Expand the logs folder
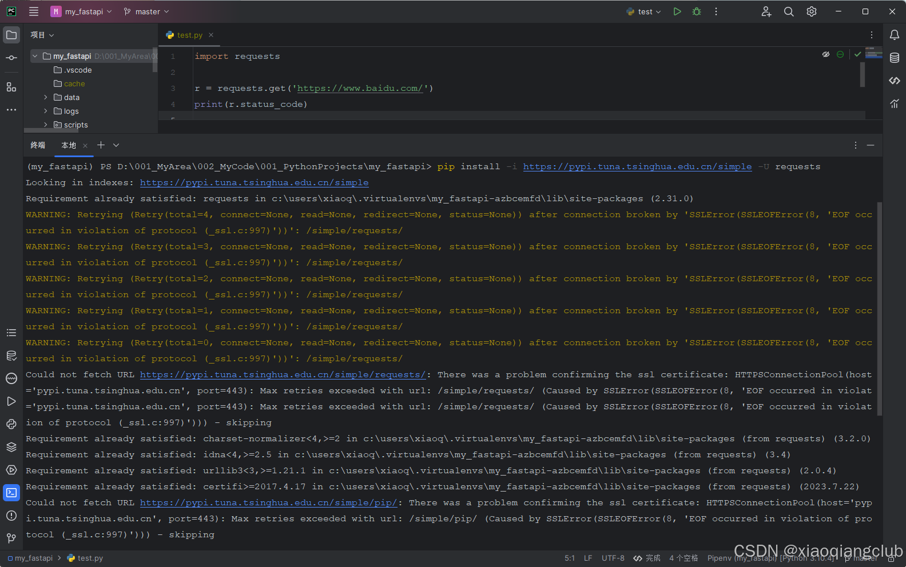Screen dimensions: 906x567 (46, 111)
